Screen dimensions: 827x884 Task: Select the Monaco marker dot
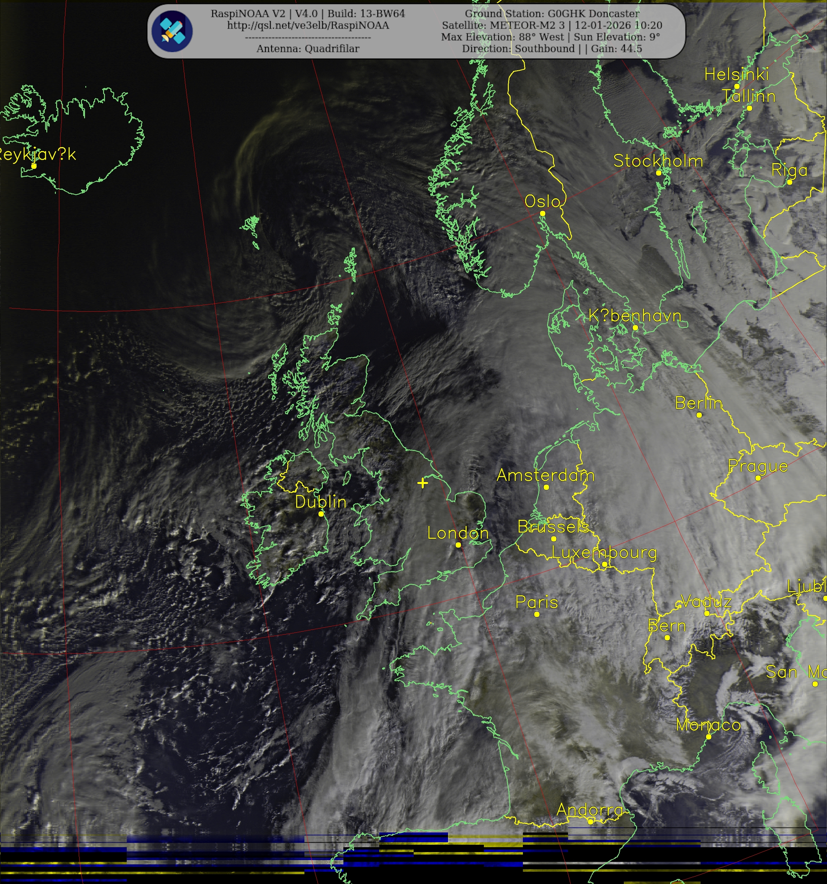708,737
